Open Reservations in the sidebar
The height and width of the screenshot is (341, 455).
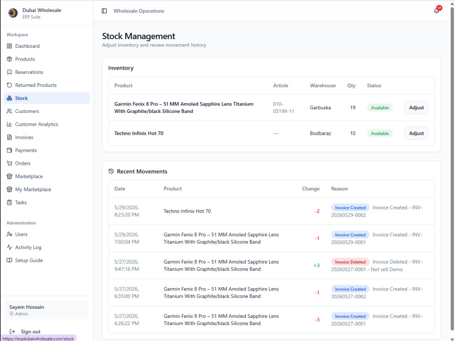click(47, 72)
